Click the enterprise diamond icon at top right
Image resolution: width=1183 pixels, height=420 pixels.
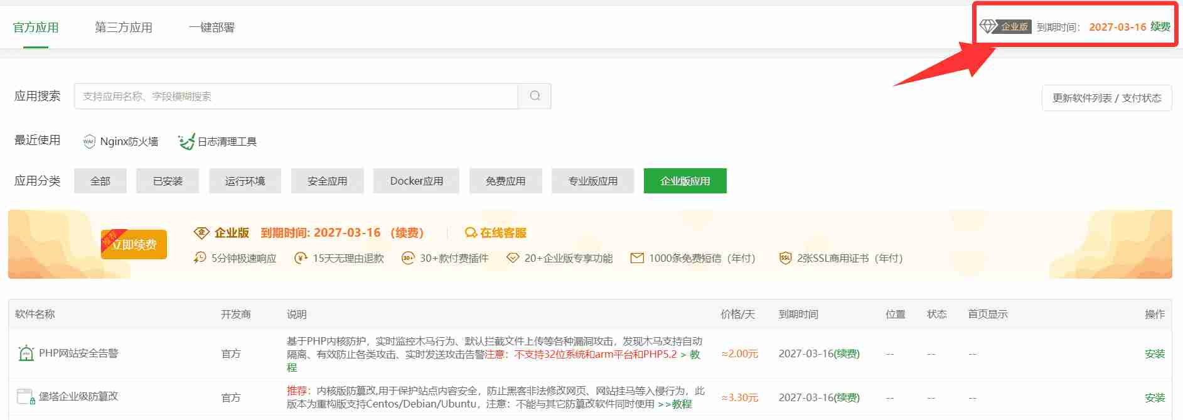(988, 26)
